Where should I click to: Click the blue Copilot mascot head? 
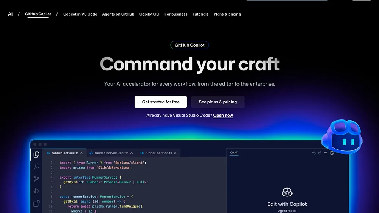(342, 136)
